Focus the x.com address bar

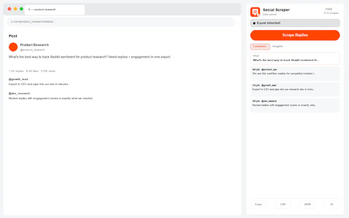[121, 22]
